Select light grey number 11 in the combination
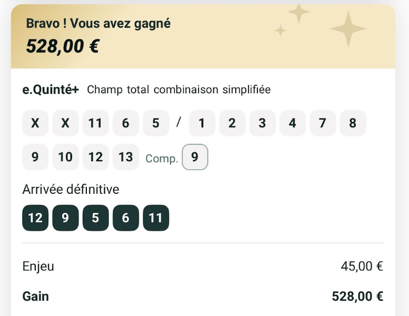The width and height of the screenshot is (409, 316). pyautogui.click(x=95, y=123)
